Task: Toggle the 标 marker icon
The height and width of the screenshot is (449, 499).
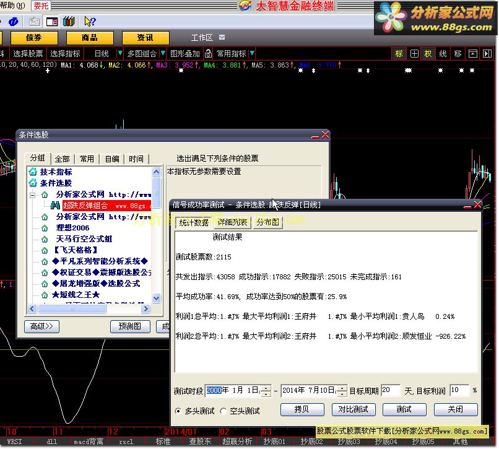Action: pyautogui.click(x=399, y=54)
